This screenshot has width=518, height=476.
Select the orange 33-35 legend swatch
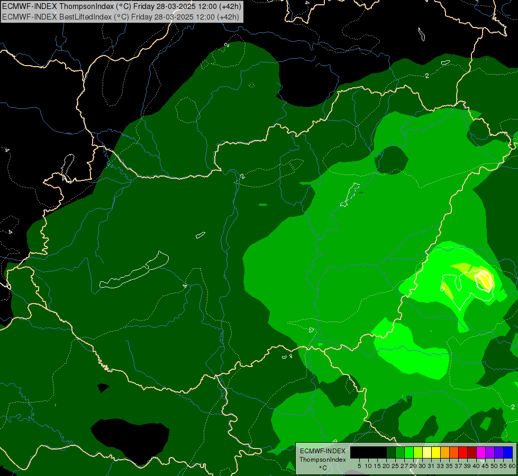click(x=445, y=453)
